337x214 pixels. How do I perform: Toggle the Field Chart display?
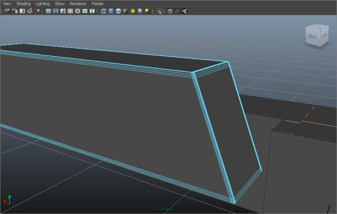coord(78,11)
